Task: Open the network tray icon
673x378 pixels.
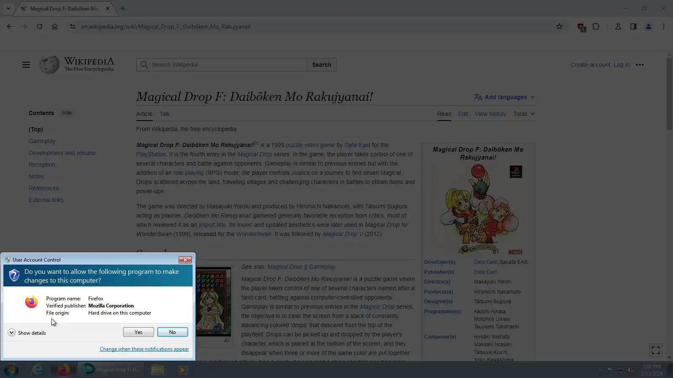Action: pos(620,370)
